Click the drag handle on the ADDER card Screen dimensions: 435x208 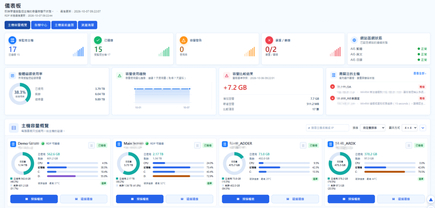pyautogui.click(x=303, y=145)
